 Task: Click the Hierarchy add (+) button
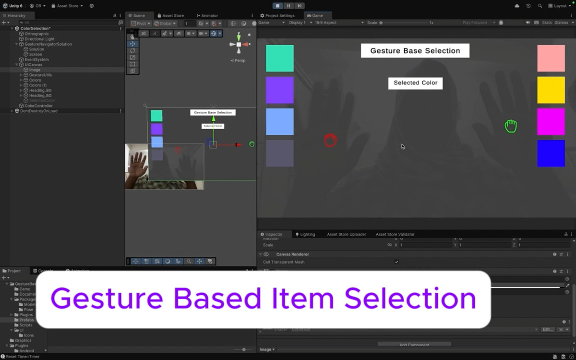click(5, 23)
